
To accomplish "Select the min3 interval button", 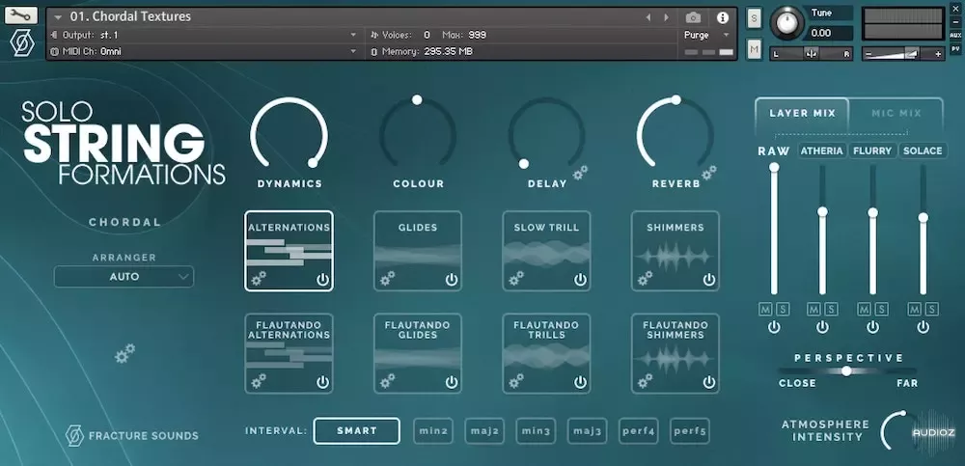I will point(536,431).
